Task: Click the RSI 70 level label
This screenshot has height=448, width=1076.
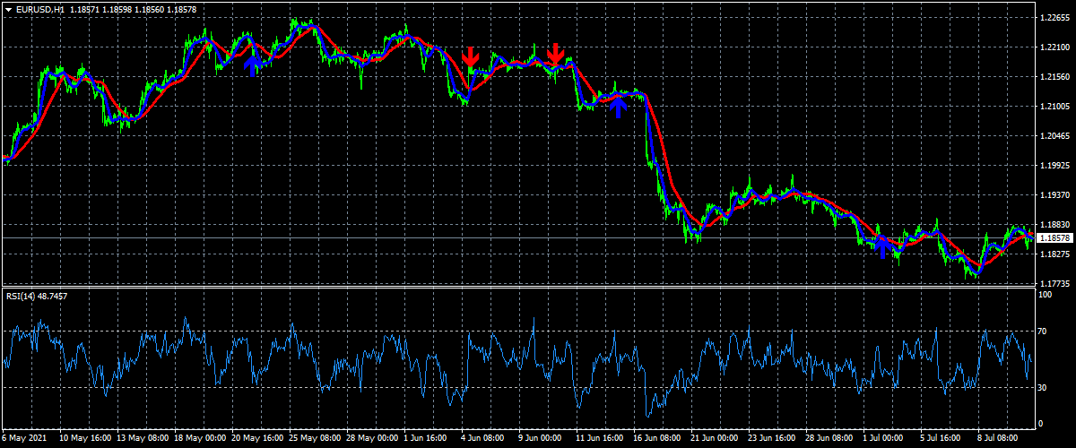Action: (x=1042, y=332)
